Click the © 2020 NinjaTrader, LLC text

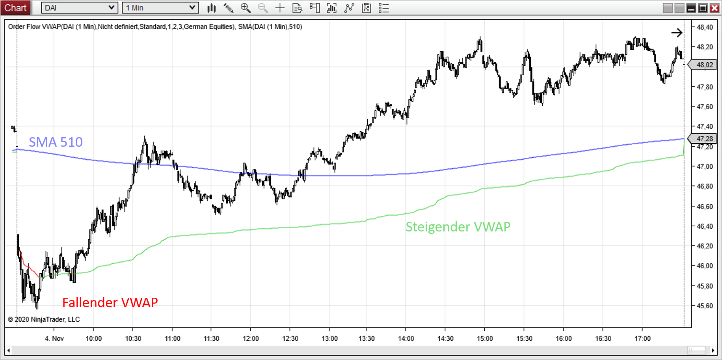(x=44, y=319)
